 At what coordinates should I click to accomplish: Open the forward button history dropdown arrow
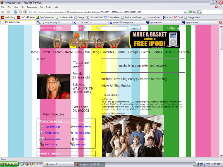click(x=12, y=12)
